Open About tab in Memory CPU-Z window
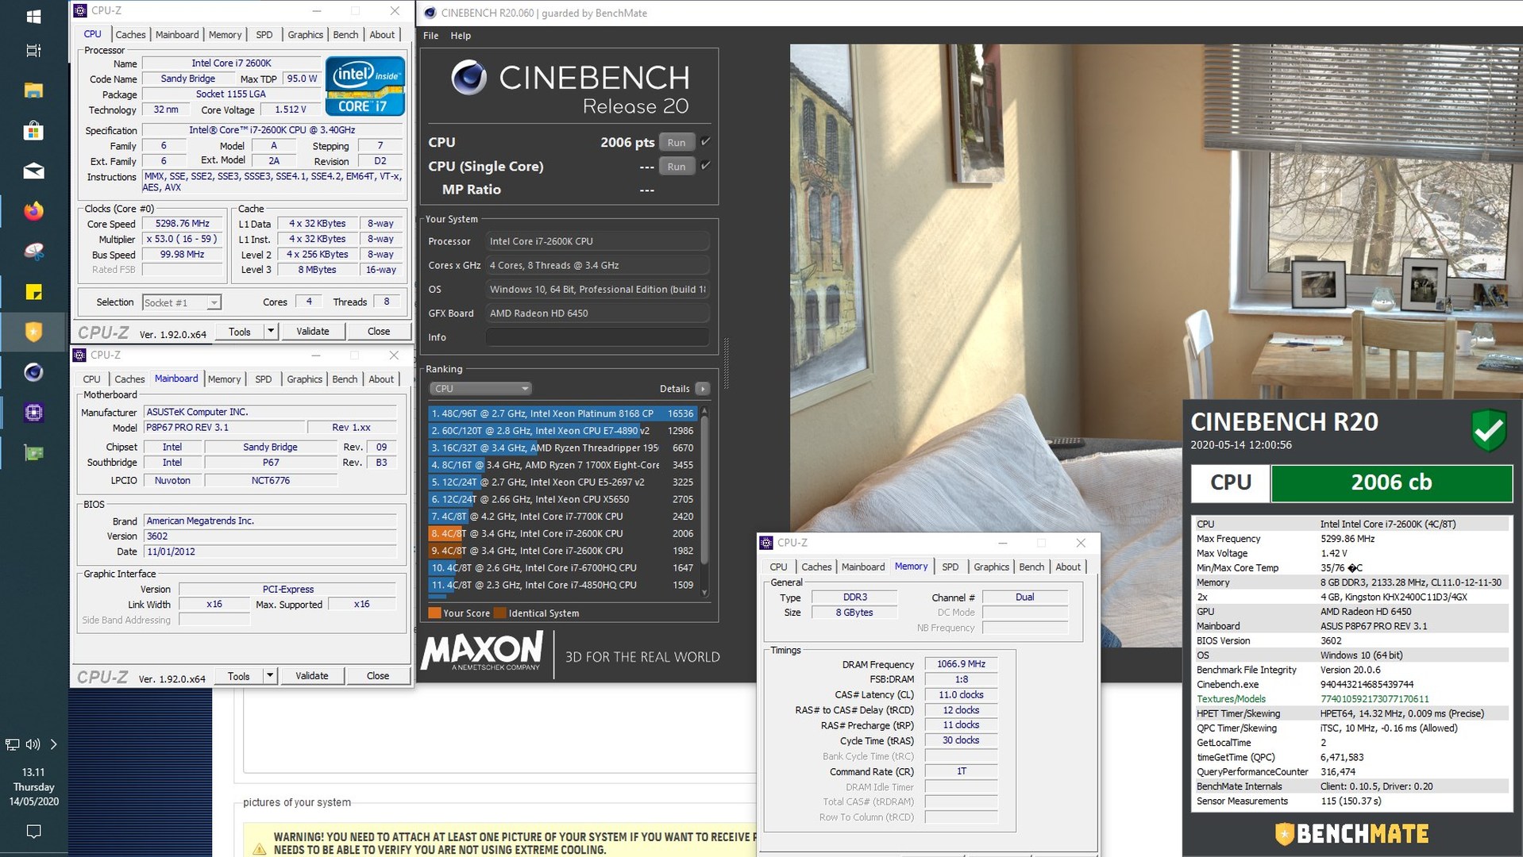 (1068, 567)
